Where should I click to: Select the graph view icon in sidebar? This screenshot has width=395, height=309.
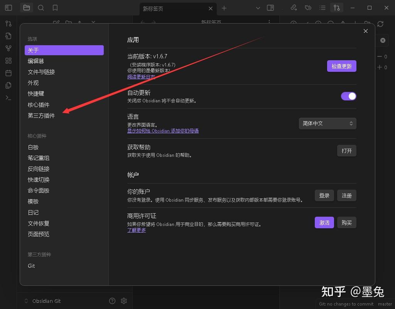coord(8,48)
